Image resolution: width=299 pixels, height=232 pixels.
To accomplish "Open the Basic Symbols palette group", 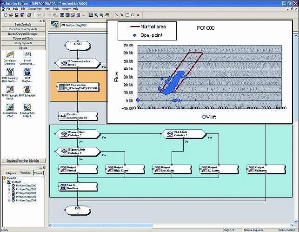I will (23, 24).
